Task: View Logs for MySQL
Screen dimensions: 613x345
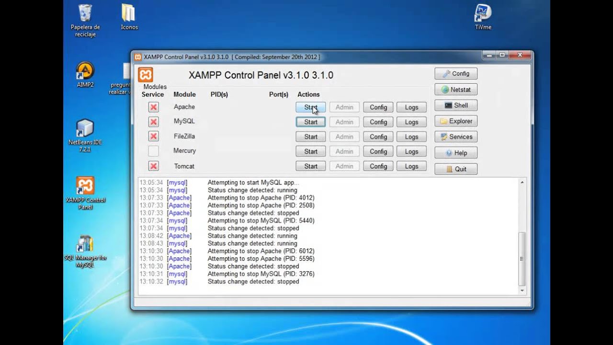Action: (411, 122)
